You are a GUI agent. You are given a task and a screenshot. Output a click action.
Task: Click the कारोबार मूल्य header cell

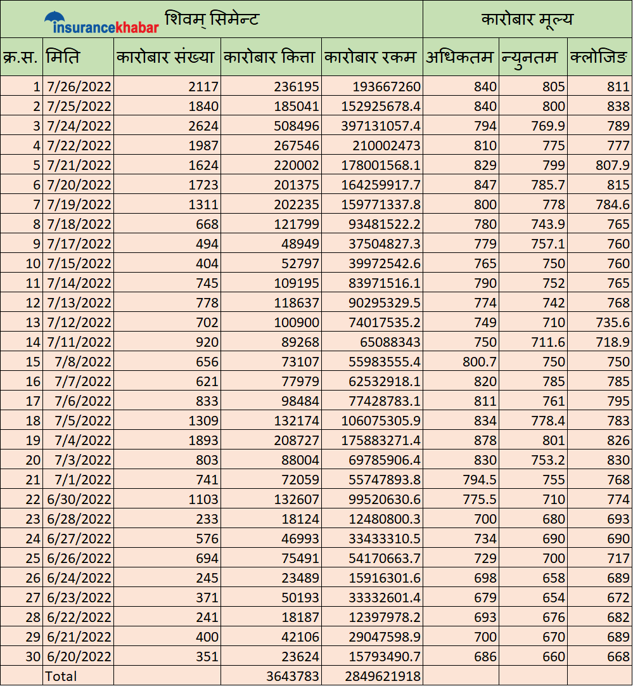pyautogui.click(x=527, y=19)
